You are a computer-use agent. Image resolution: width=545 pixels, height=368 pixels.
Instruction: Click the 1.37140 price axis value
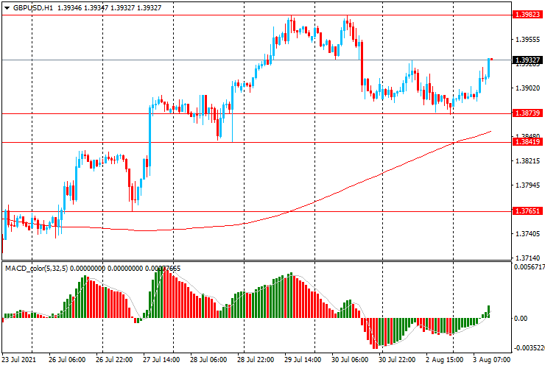tap(528, 258)
